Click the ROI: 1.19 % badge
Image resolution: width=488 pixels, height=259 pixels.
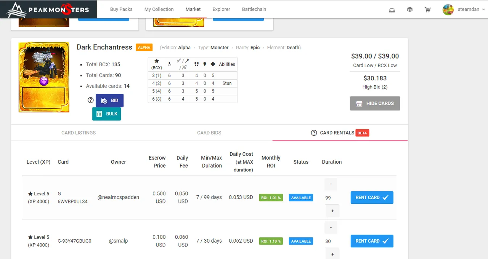(x=271, y=241)
